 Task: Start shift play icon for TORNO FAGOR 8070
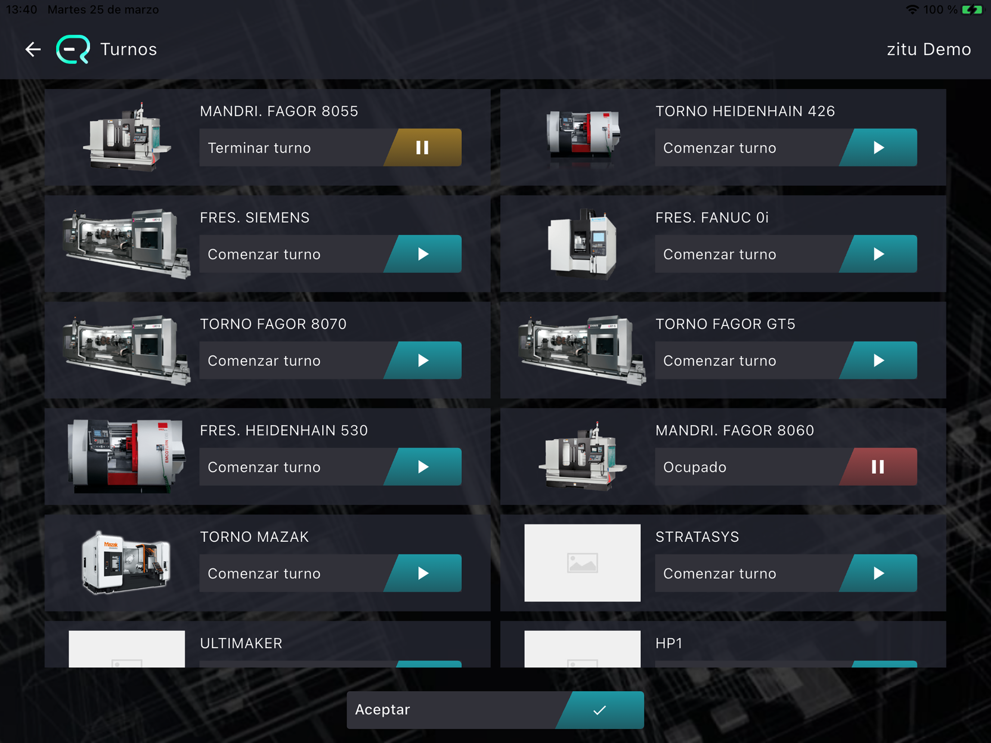422,361
